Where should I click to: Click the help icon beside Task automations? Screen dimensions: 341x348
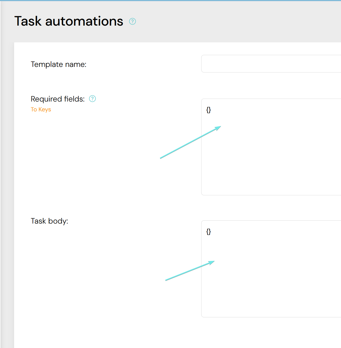(132, 21)
